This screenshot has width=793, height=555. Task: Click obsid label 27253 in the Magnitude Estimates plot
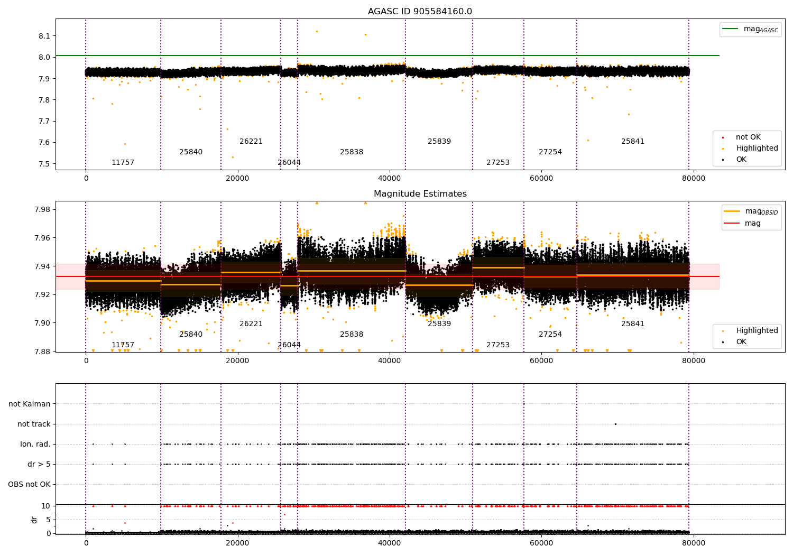click(x=498, y=345)
